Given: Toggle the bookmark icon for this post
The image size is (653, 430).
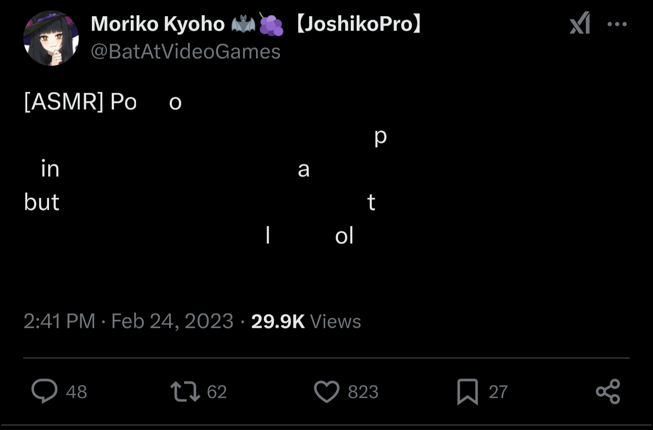Looking at the screenshot, I should tap(467, 392).
